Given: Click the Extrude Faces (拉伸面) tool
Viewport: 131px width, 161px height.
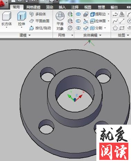Looking at the screenshot, I should coord(98,21).
